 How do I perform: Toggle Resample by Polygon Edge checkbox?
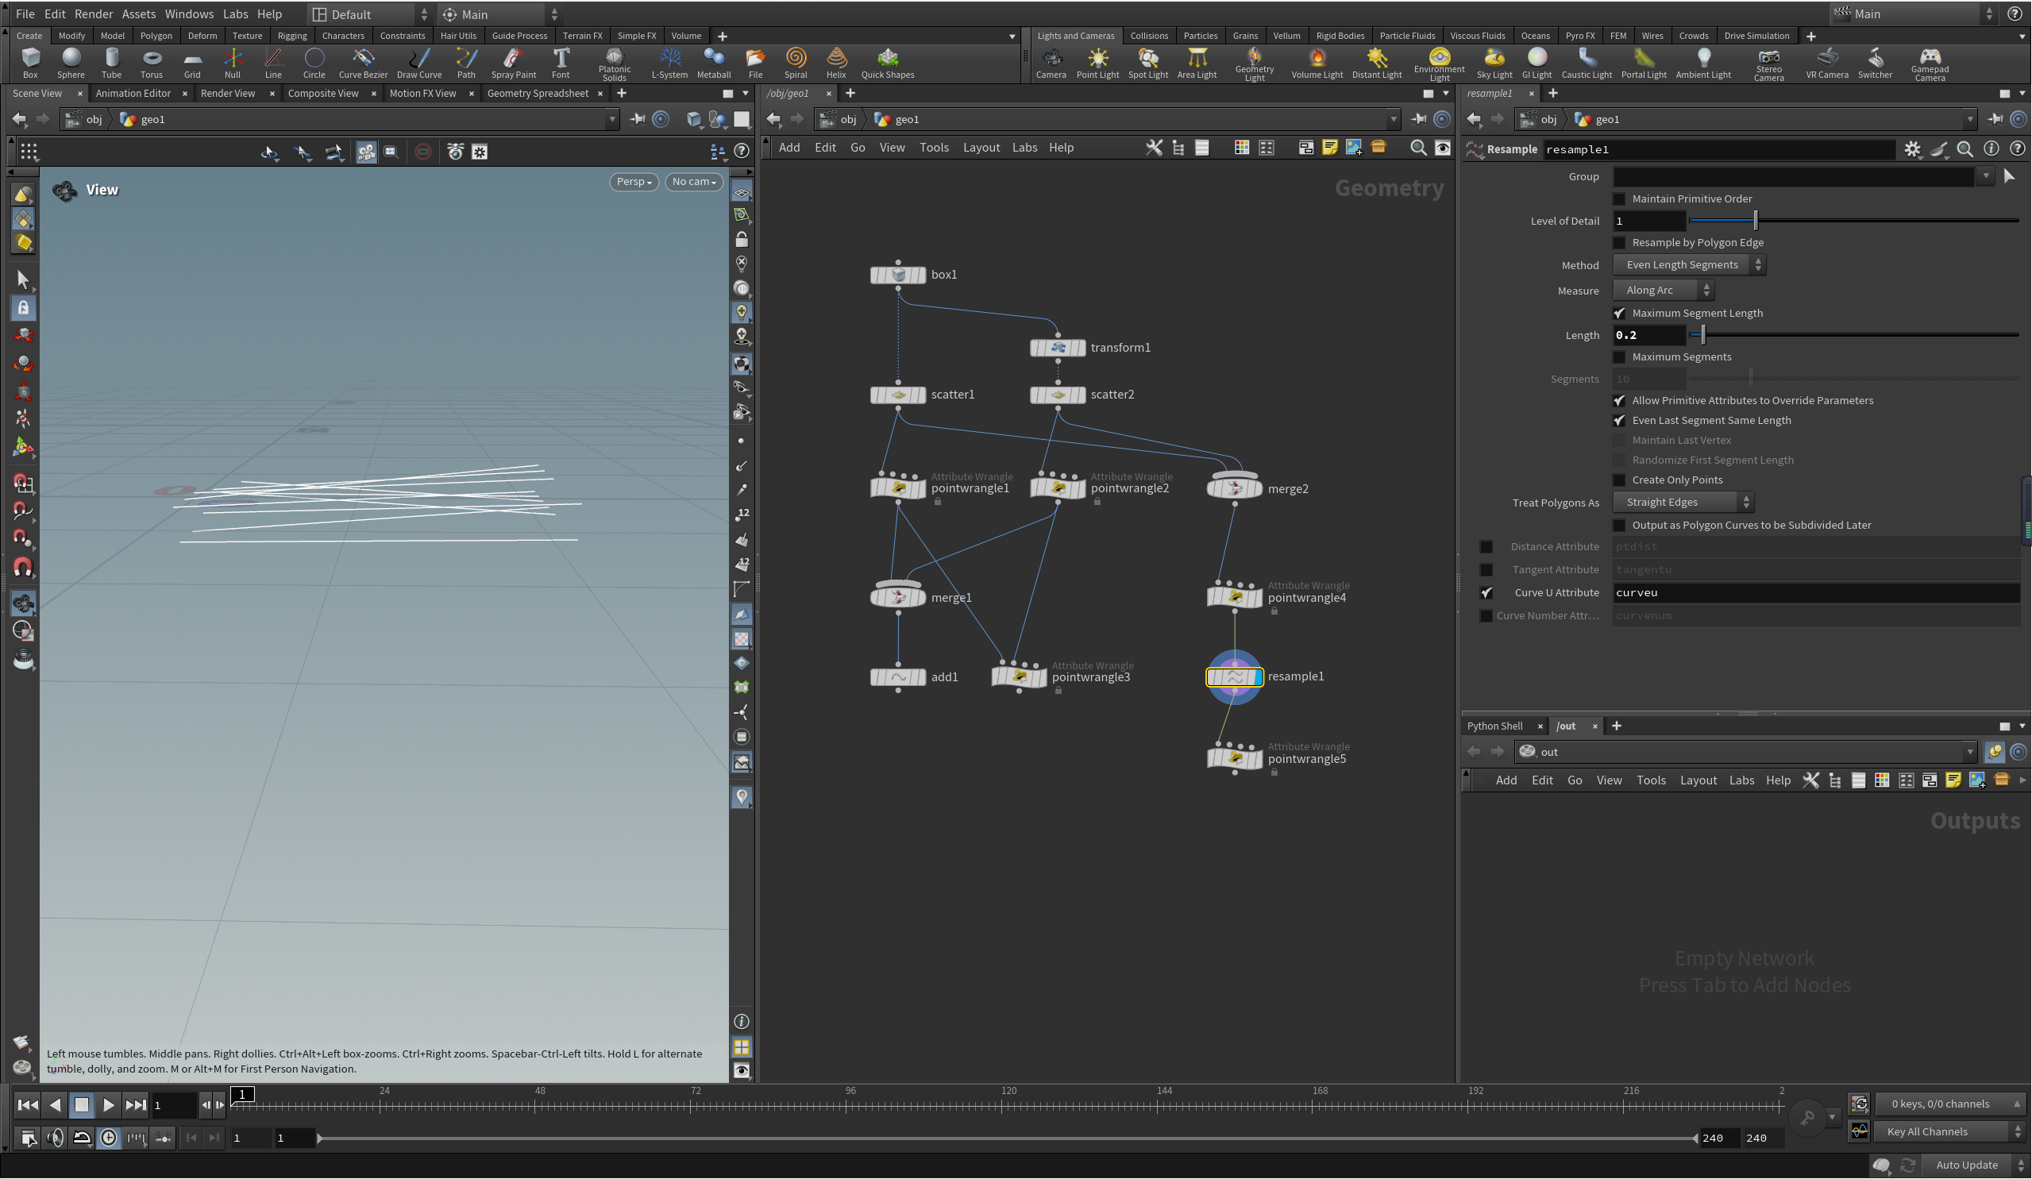click(x=1618, y=243)
